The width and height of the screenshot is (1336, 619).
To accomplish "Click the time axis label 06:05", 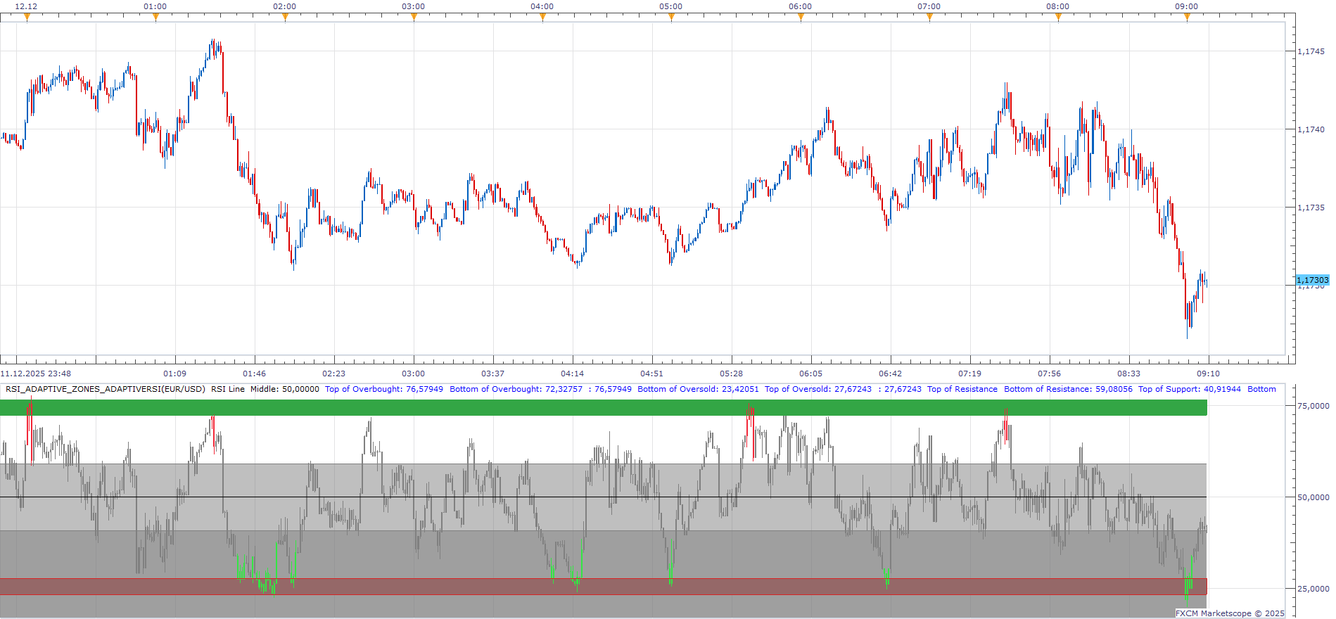I will pos(811,374).
